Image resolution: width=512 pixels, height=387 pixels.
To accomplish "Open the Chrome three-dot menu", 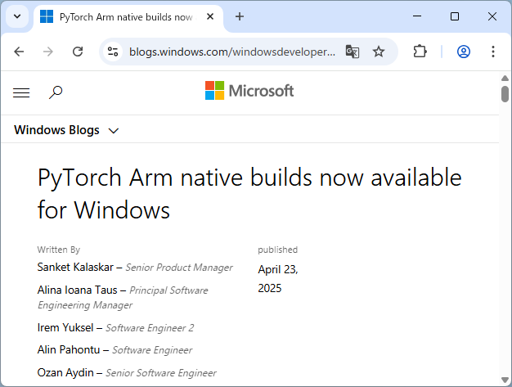I will [492, 52].
